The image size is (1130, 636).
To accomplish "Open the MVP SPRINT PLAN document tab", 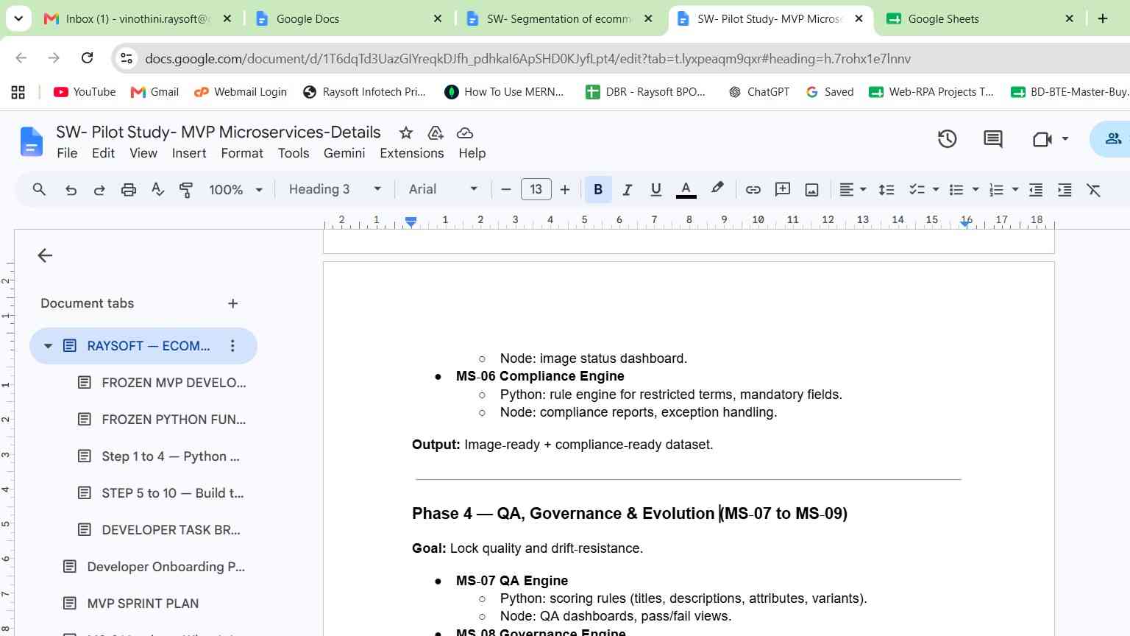I will coord(143,604).
